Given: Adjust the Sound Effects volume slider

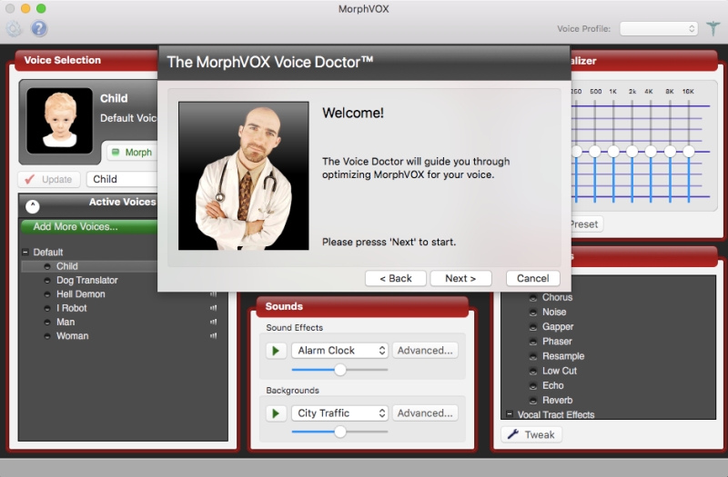Looking at the screenshot, I should click(x=340, y=370).
